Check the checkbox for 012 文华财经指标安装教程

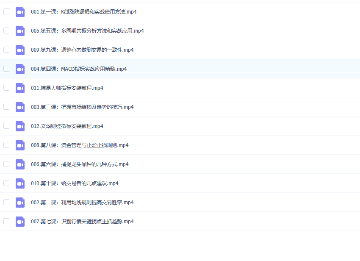(6, 126)
